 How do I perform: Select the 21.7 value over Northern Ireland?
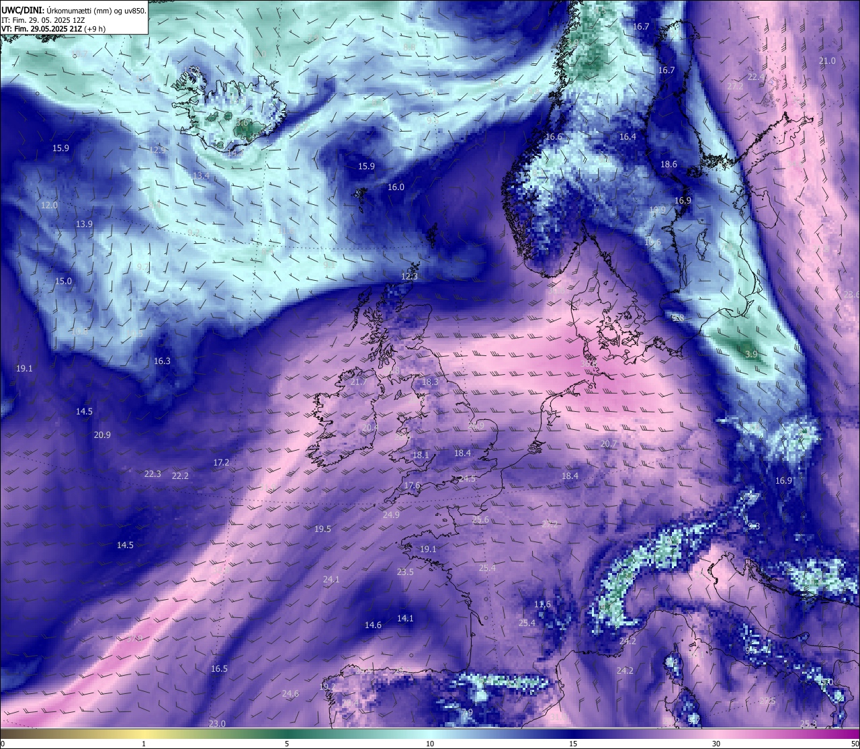(x=359, y=382)
